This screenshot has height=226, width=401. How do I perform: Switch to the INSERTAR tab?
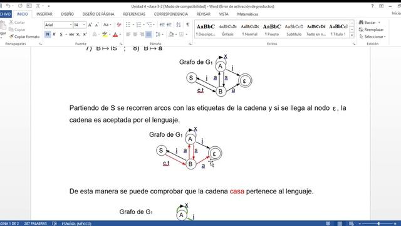44,14
